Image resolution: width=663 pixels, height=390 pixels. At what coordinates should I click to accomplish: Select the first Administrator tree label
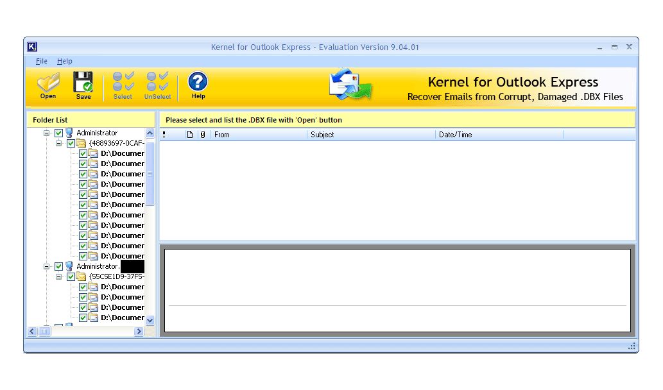[x=98, y=133]
